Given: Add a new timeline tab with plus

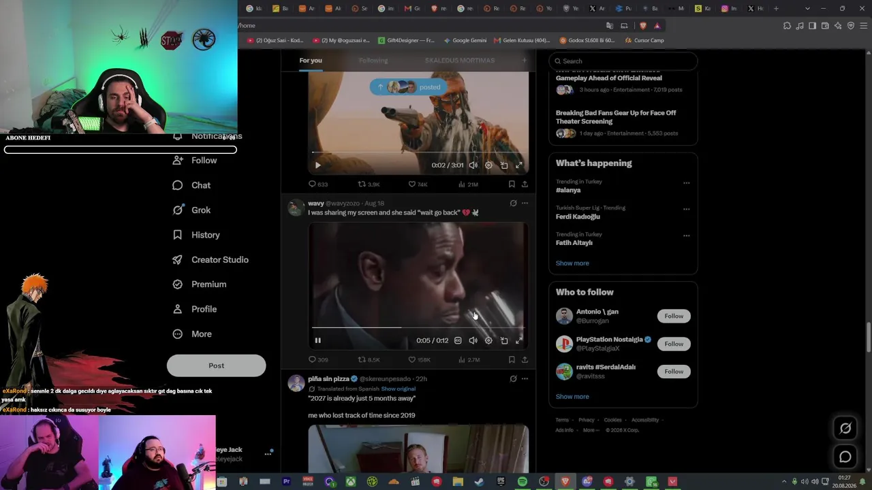Looking at the screenshot, I should pyautogui.click(x=525, y=61).
